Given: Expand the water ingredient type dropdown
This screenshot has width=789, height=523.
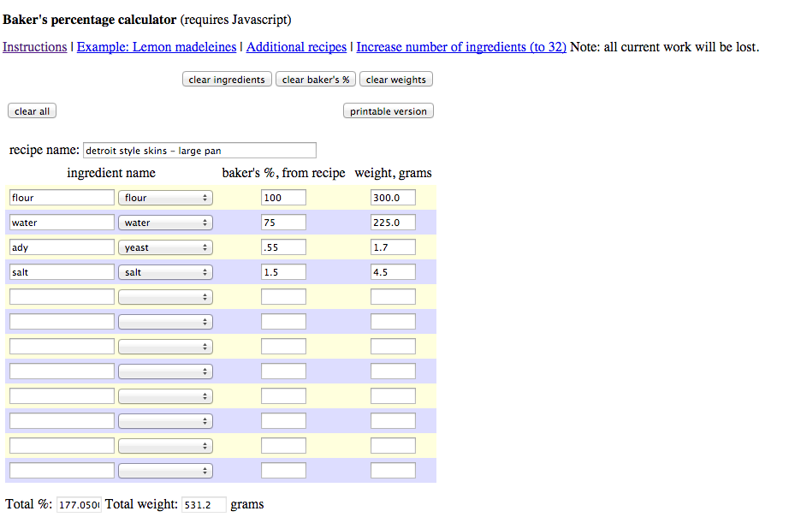Looking at the screenshot, I should click(165, 223).
